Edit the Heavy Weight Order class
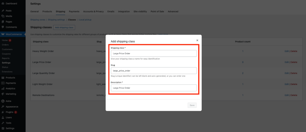 287,51
